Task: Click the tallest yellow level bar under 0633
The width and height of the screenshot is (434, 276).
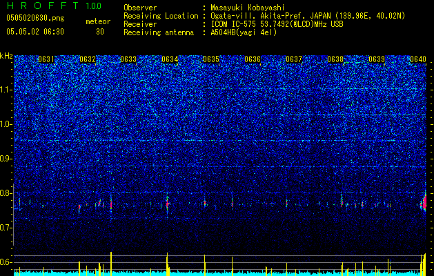Action: (111, 264)
